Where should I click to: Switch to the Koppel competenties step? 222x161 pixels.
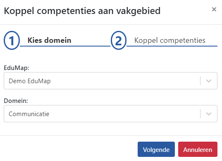click(x=170, y=40)
